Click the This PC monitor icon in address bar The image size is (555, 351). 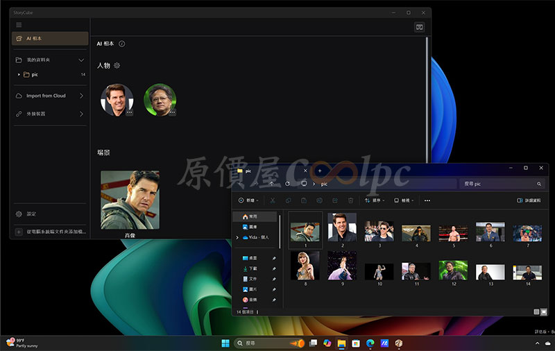[304, 184]
